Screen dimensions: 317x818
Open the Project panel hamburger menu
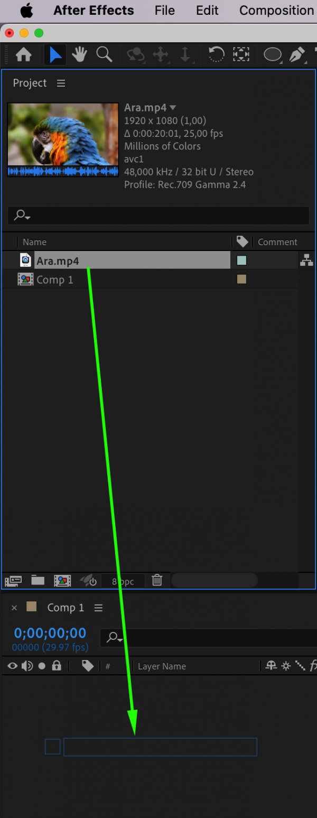61,83
